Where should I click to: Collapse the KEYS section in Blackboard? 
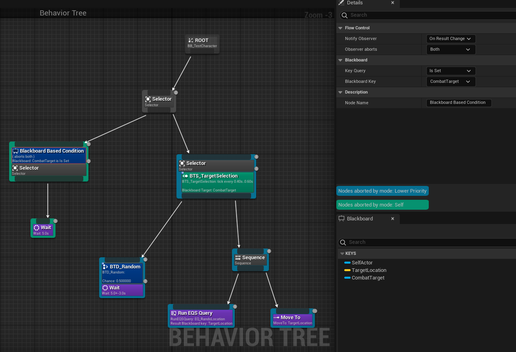[x=342, y=254]
